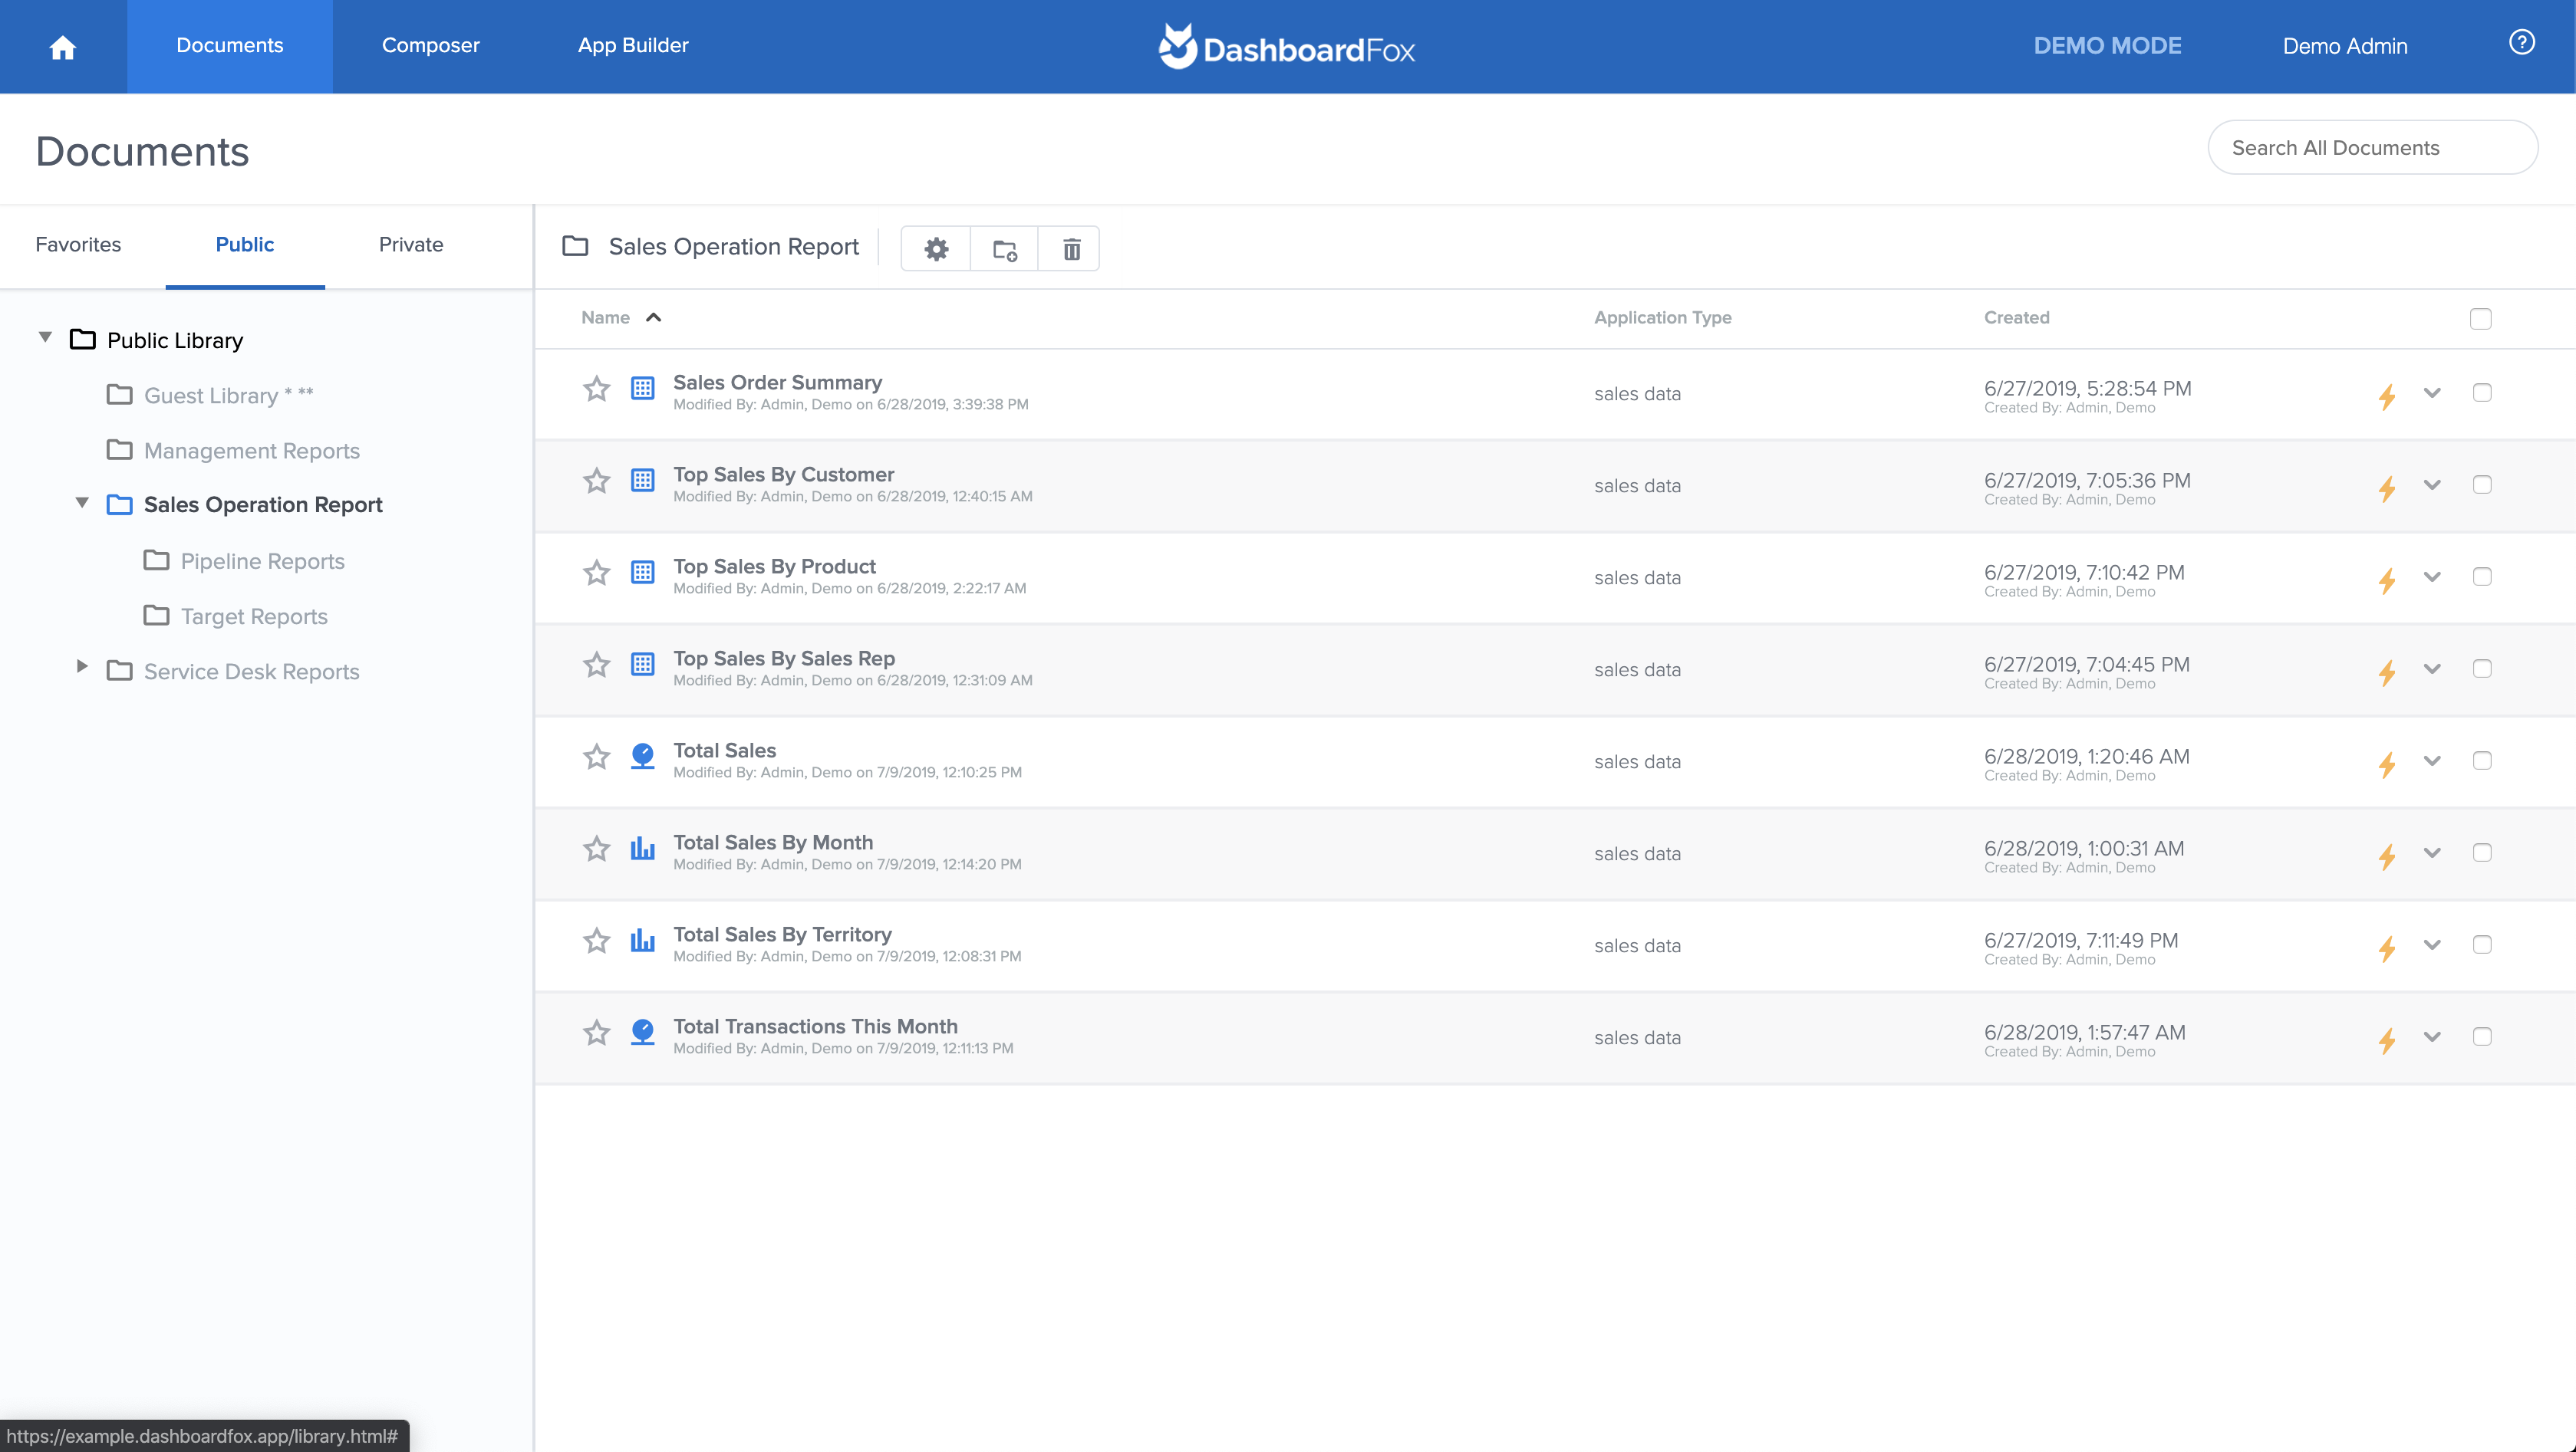The image size is (2576, 1452).
Task: Favorite the Top Sales By Product report
Action: click(x=596, y=573)
